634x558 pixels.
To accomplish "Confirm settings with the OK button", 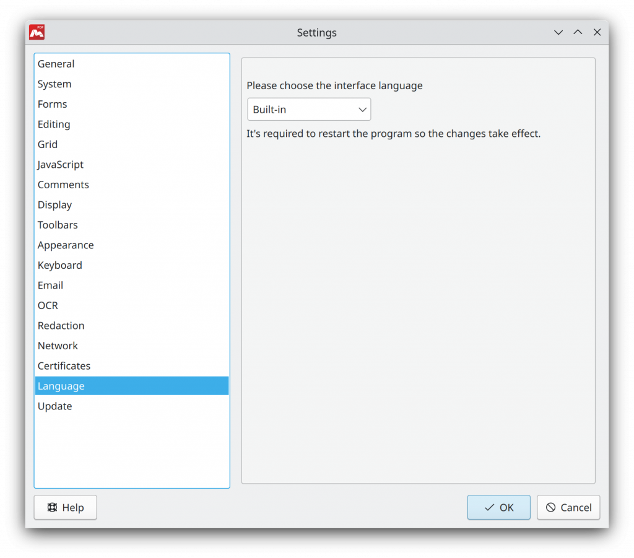I will (x=499, y=507).
